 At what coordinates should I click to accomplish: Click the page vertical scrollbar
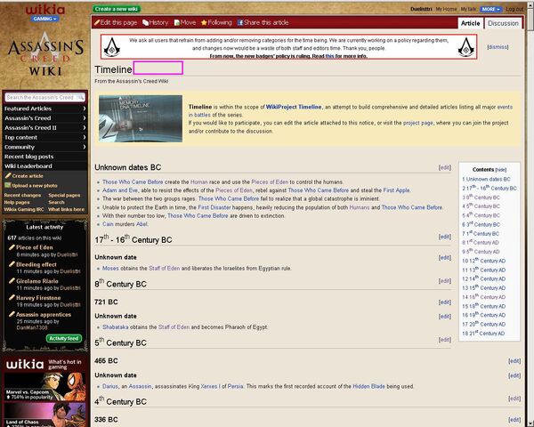pyautogui.click(x=530, y=213)
